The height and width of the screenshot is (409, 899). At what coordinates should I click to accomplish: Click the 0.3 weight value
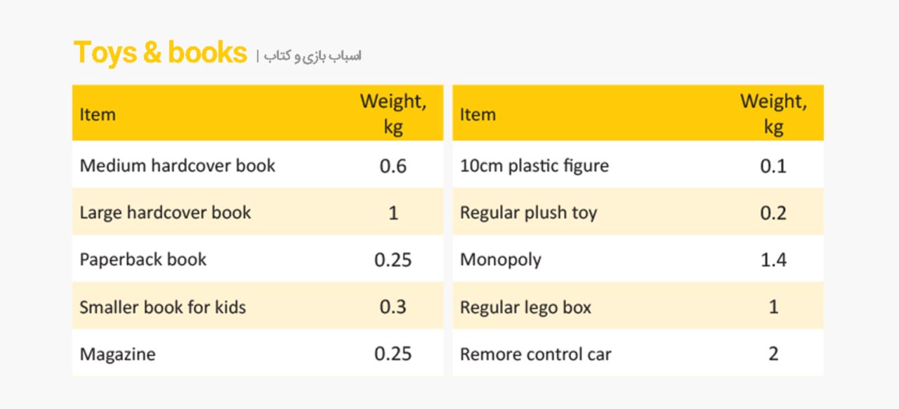coord(393,307)
